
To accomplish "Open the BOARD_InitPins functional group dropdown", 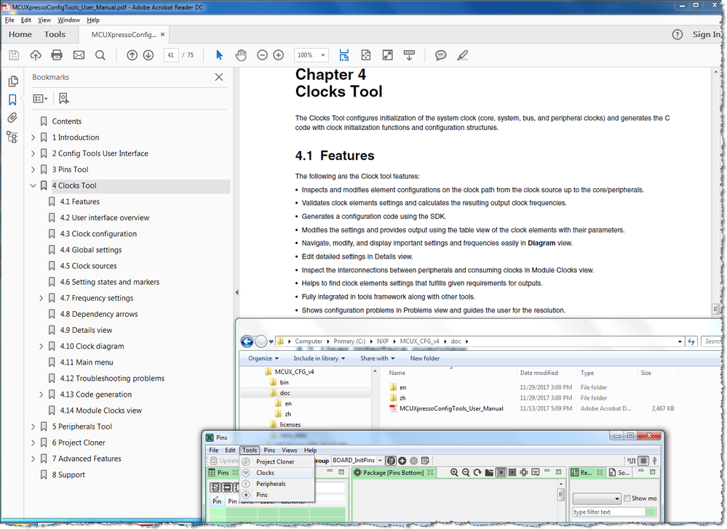I will pos(380,461).
